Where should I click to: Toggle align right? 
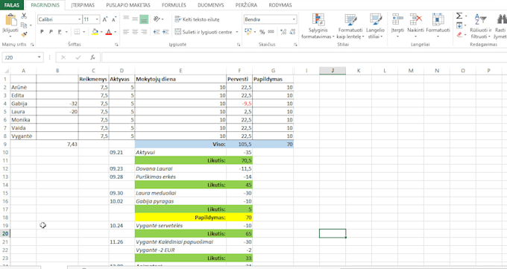[x=144, y=32]
